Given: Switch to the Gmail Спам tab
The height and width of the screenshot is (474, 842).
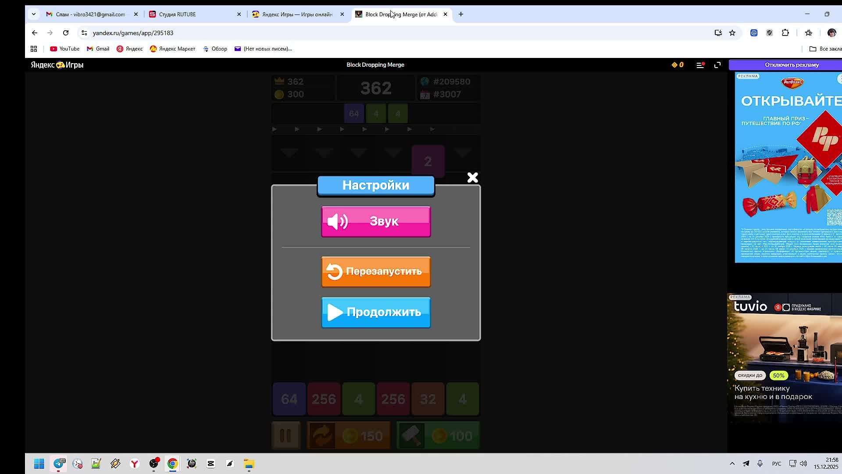Looking at the screenshot, I should [90, 14].
